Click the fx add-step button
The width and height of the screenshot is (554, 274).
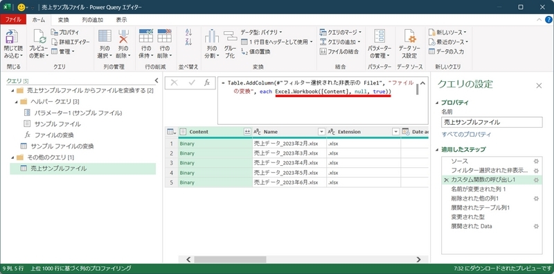[x=207, y=83]
